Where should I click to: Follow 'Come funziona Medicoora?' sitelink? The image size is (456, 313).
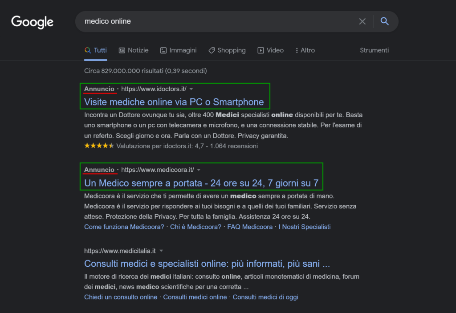tap(124, 227)
